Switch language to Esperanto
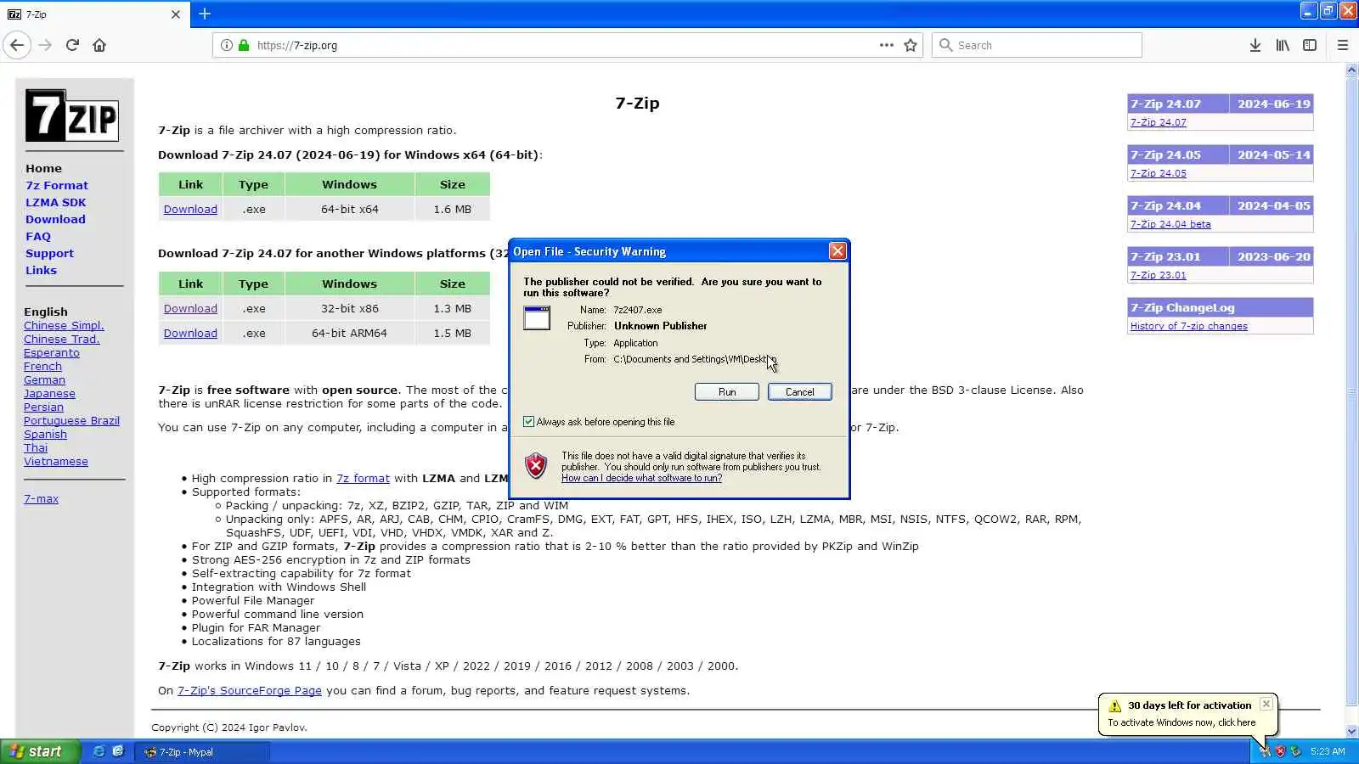 pyautogui.click(x=52, y=352)
